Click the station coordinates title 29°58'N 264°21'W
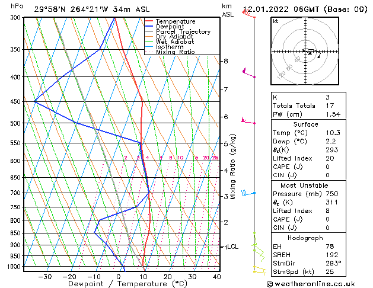Image resolution: width=373 pixels, height=288 pixels. click(71, 9)
